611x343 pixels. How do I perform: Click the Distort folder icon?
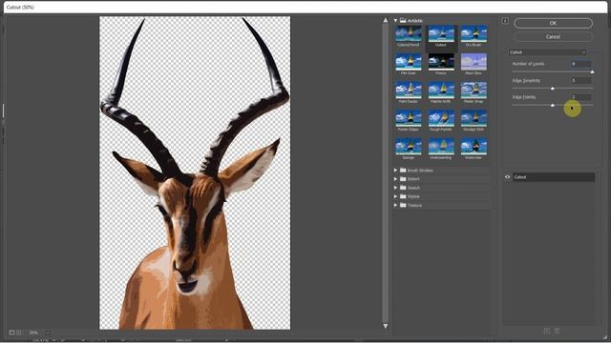[x=403, y=179]
